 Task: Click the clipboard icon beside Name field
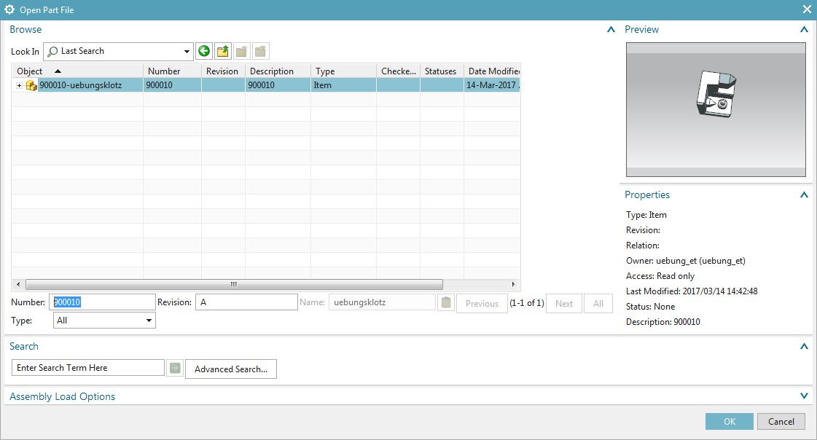click(446, 302)
